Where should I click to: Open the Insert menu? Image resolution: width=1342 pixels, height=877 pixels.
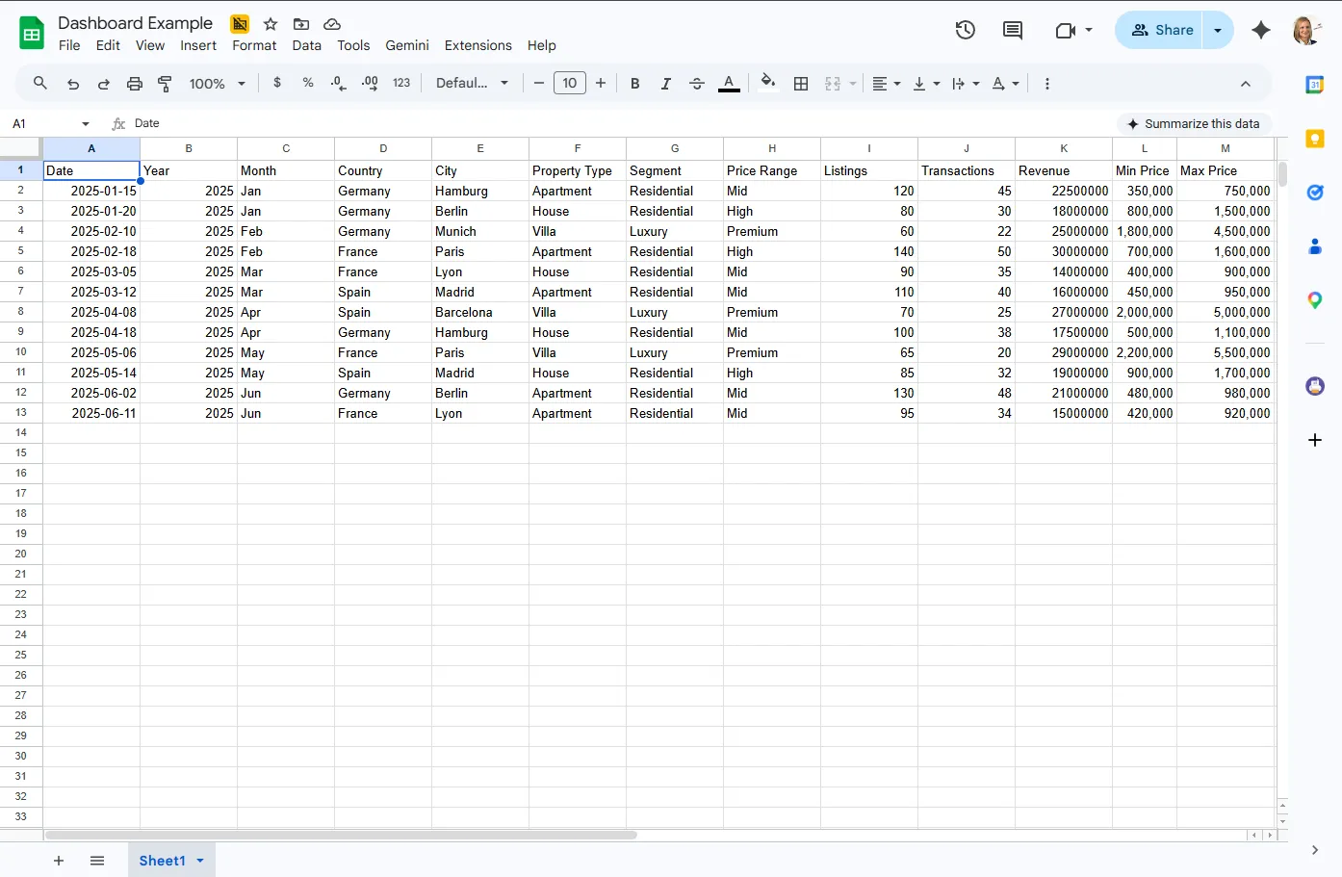pyautogui.click(x=198, y=45)
